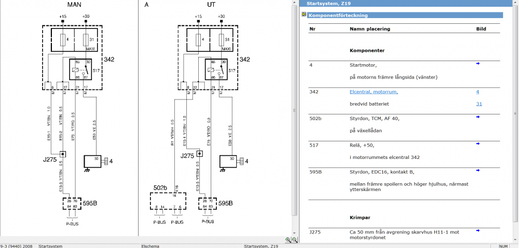Click 'Startsystem, Z19' in the status bar
This screenshot has width=519, height=248.
(261, 246)
